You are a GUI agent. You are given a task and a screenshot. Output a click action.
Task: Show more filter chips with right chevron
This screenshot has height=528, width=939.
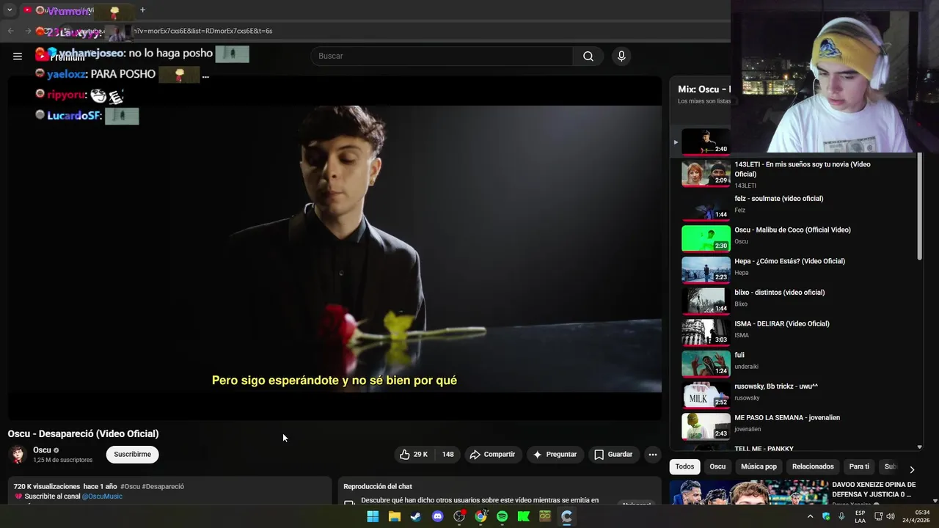tap(912, 469)
